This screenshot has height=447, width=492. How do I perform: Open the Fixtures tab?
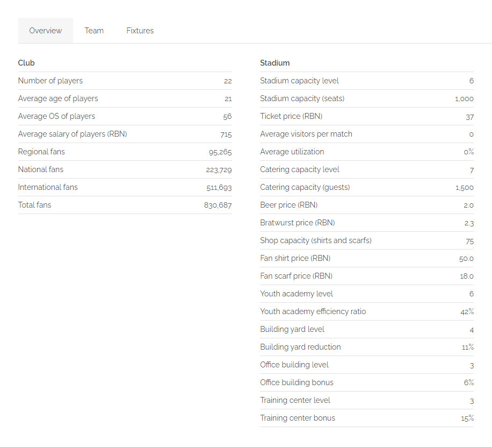(140, 31)
